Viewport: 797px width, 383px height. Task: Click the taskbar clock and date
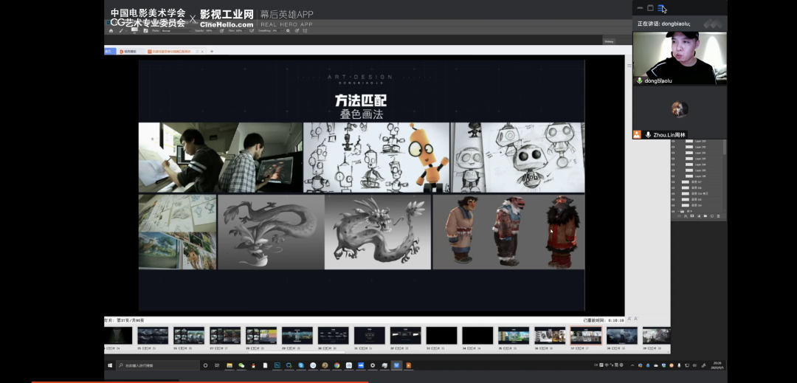click(717, 365)
